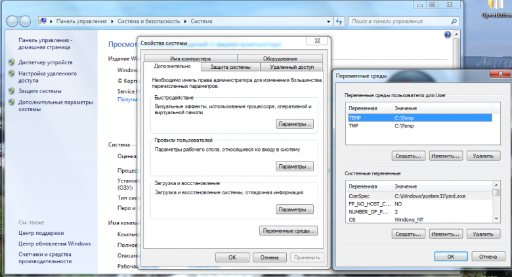The height and width of the screenshot is (277, 512).
Task: Open 'Счетчики и средства производительности' link
Action: 45,258
